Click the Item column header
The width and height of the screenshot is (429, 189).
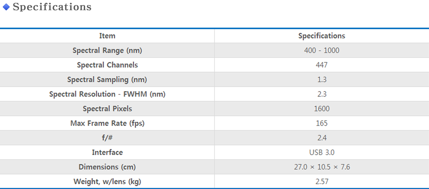click(107, 36)
